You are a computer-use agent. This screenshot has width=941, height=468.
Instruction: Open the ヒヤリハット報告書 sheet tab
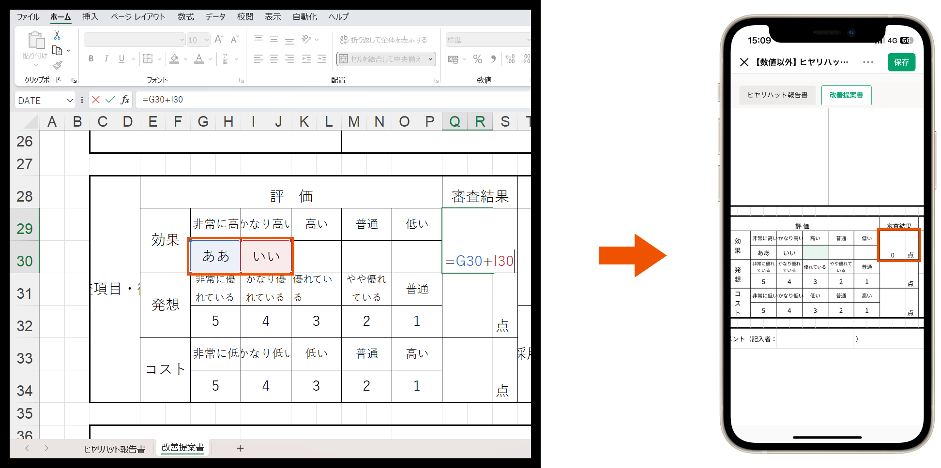(115, 449)
